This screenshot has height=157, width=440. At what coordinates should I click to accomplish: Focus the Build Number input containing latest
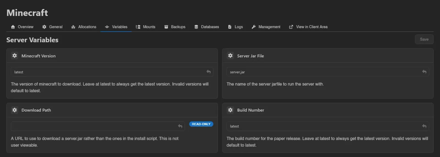(328, 126)
